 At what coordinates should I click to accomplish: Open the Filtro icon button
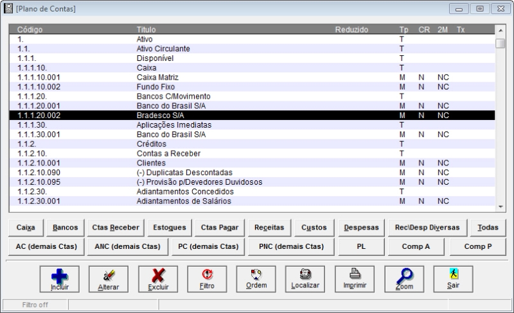[x=207, y=279]
